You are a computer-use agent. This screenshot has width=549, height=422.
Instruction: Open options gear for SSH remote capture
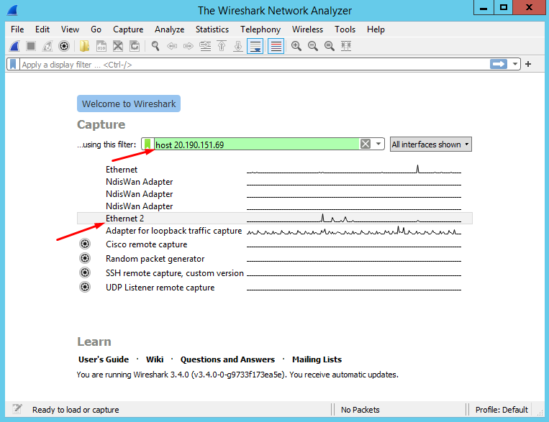coord(85,272)
